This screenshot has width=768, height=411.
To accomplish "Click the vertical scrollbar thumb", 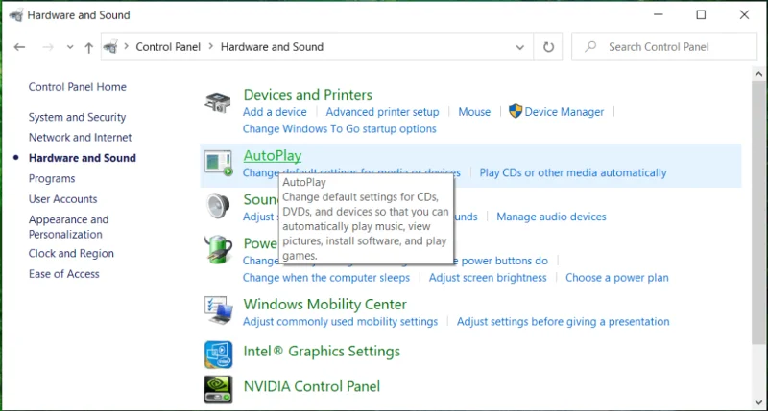I will (x=758, y=213).
